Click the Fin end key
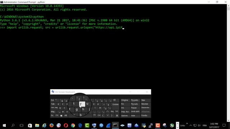The height and width of the screenshot is (129, 230). click(x=125, y=104)
